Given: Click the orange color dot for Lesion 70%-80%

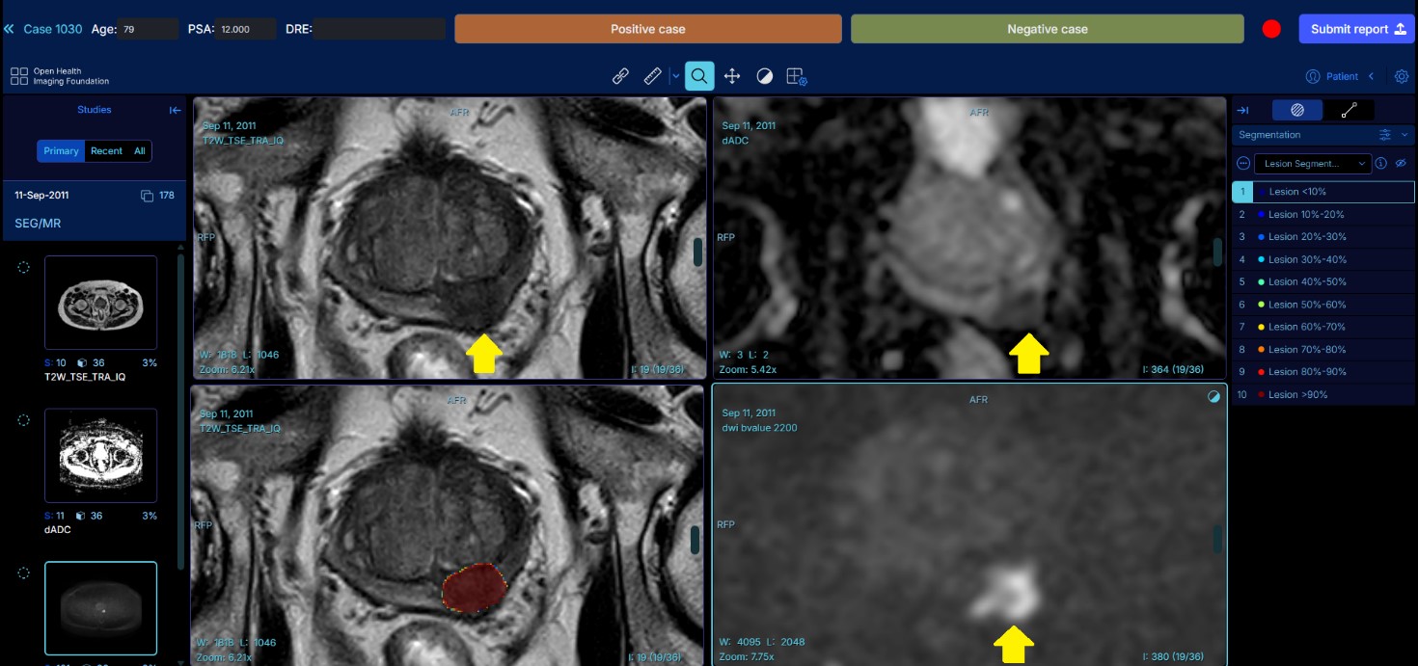Looking at the screenshot, I should 1262,349.
